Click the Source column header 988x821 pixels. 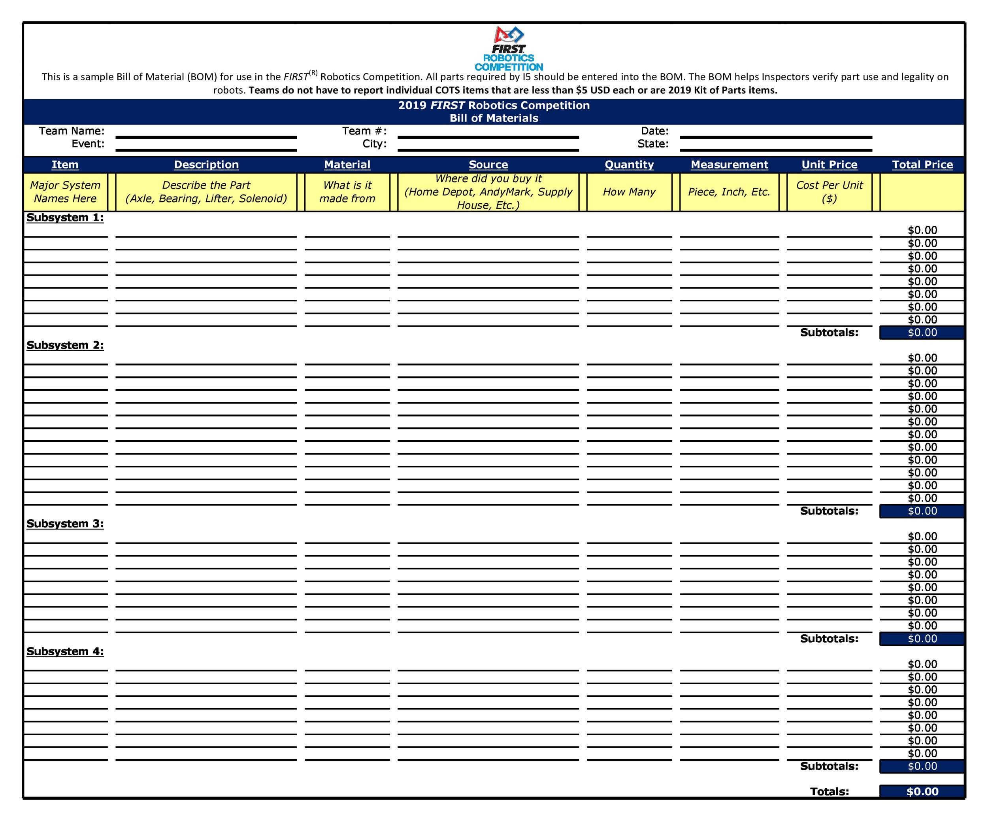click(x=492, y=162)
